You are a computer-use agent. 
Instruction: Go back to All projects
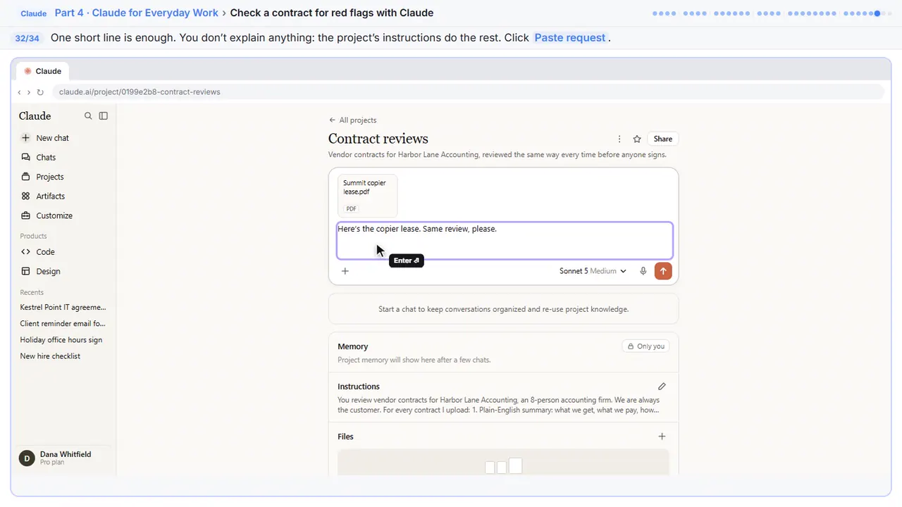coord(352,120)
